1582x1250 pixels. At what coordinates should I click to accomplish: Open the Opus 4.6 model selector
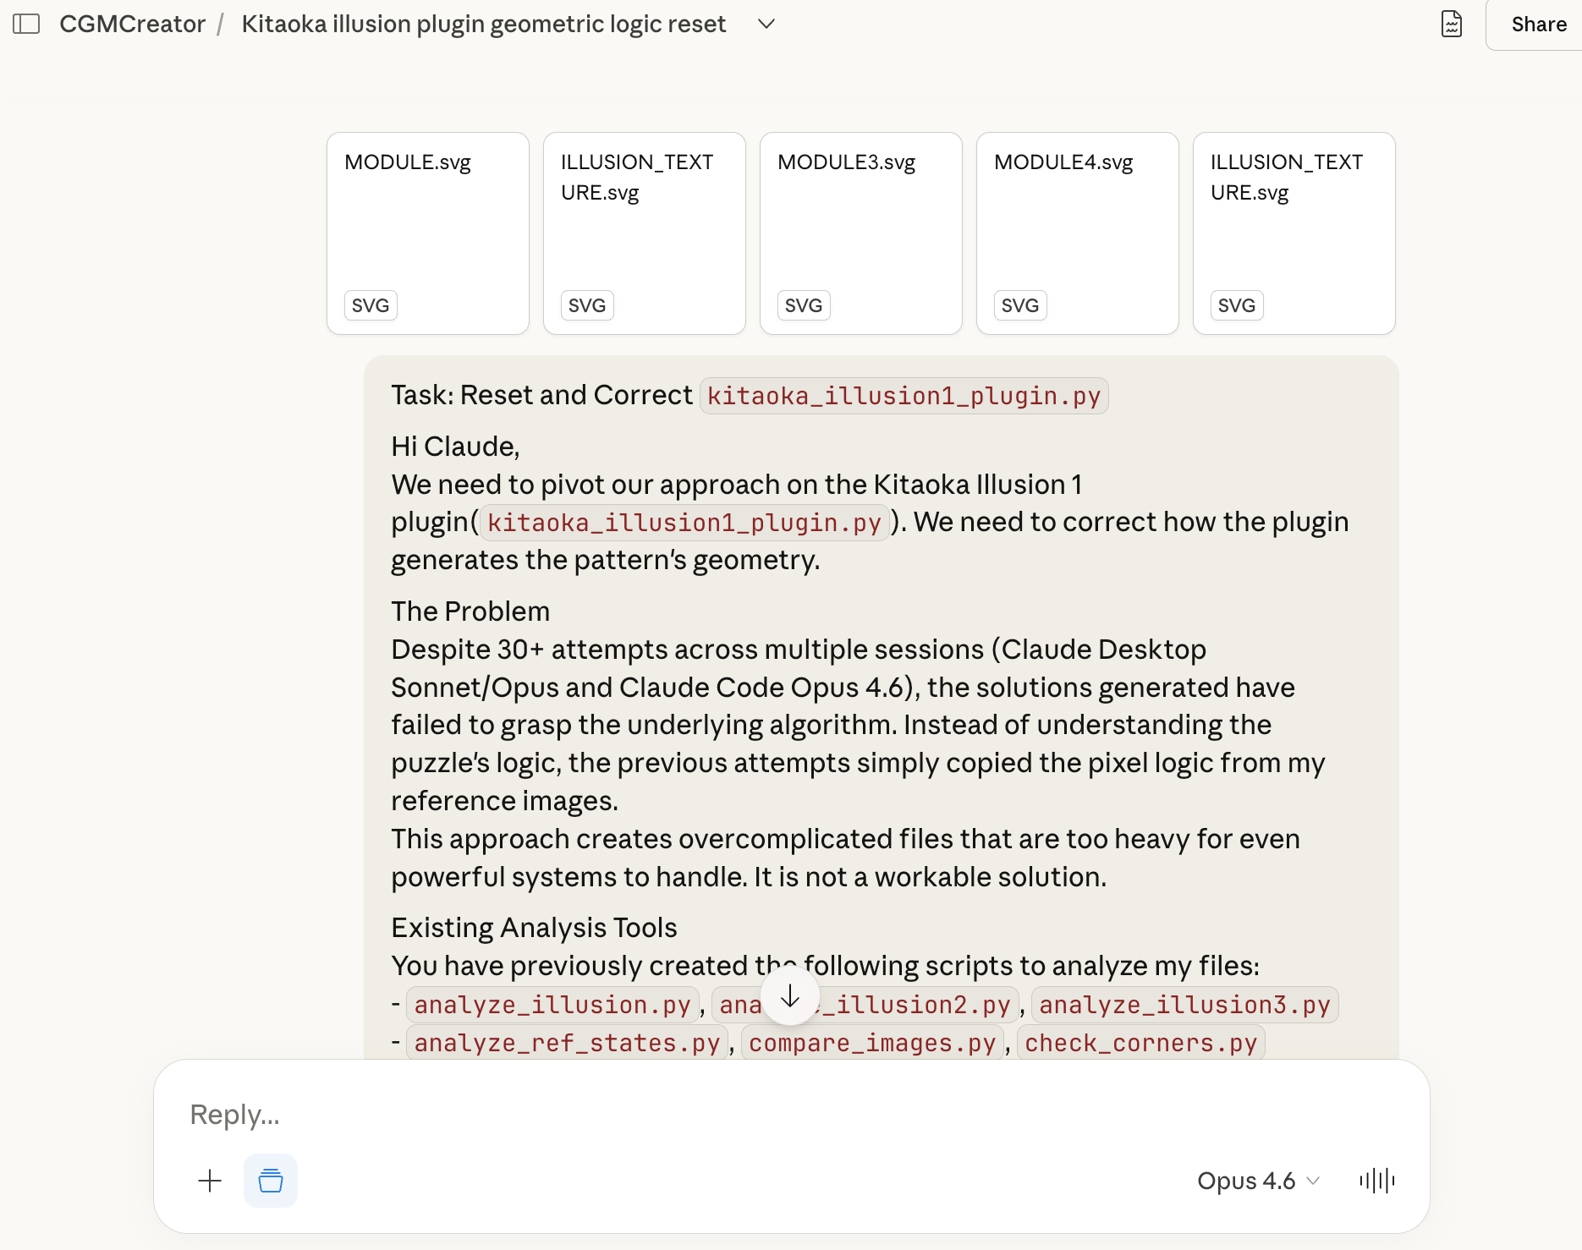[1257, 1181]
